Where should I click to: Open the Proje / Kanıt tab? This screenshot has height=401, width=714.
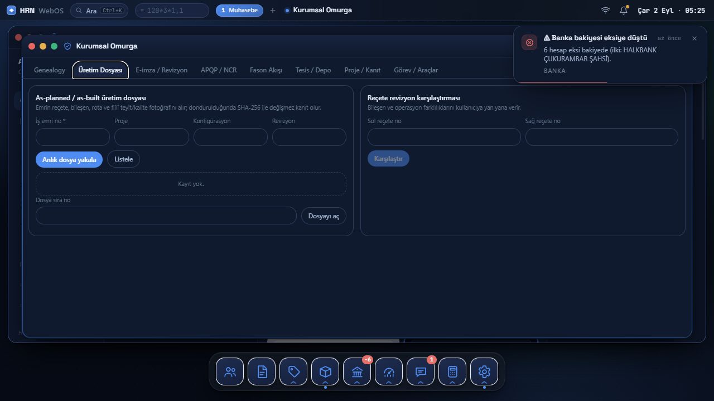(x=363, y=70)
